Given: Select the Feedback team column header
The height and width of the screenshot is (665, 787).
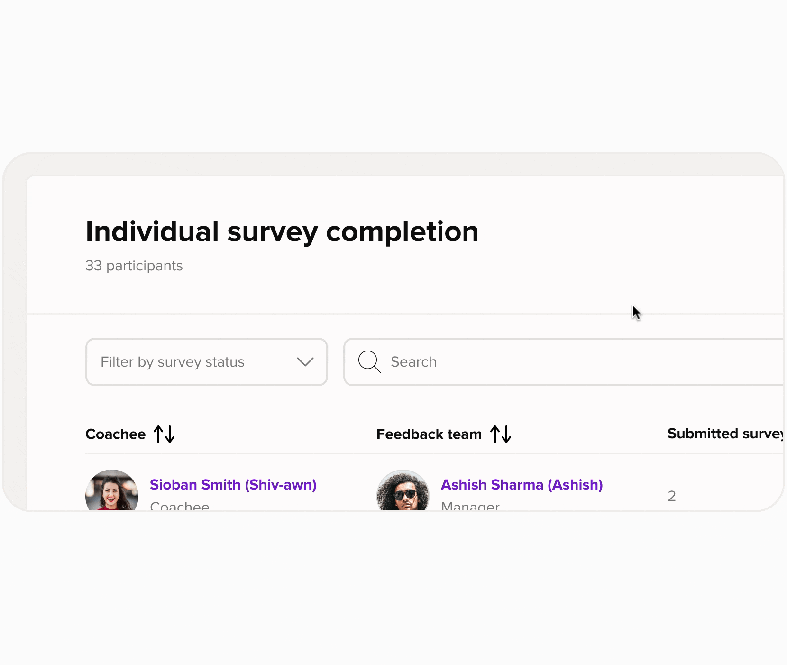Looking at the screenshot, I should click(429, 434).
